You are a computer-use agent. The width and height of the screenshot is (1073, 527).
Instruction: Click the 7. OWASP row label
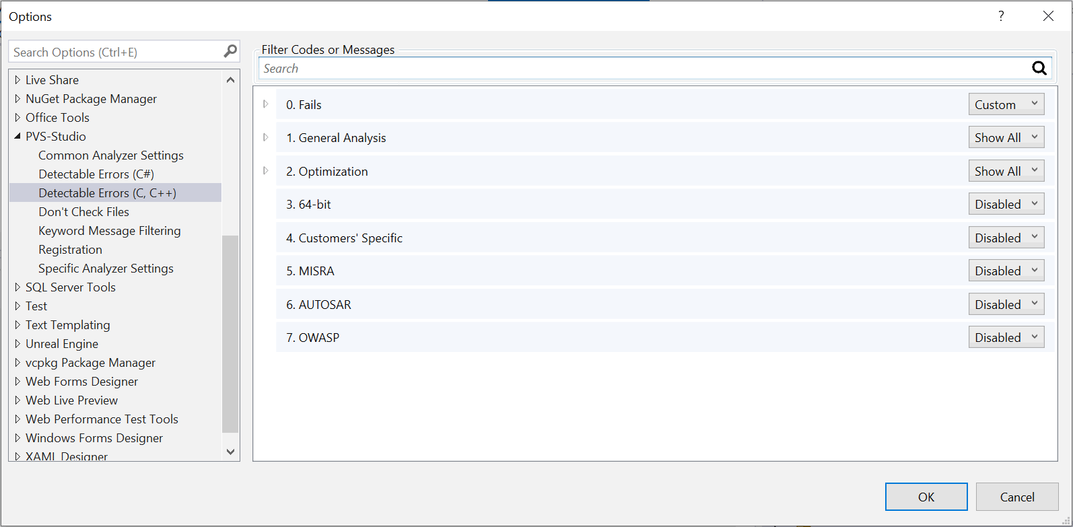coord(312,337)
